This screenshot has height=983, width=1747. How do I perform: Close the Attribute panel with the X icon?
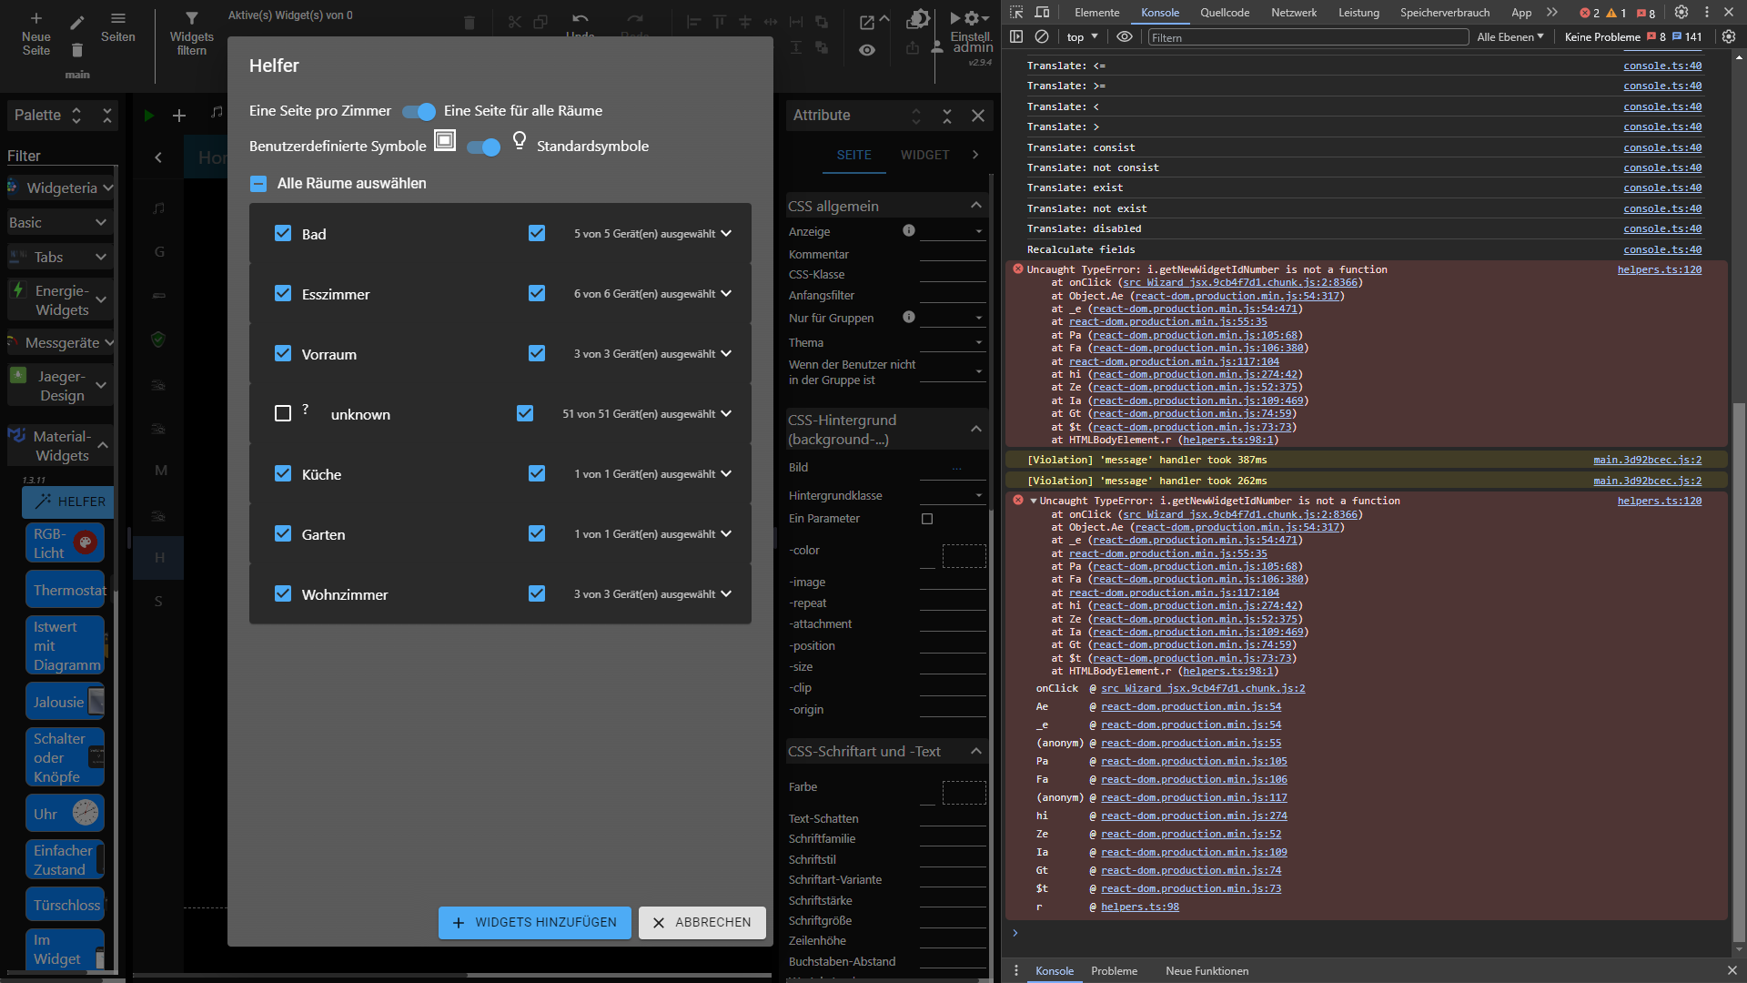click(x=978, y=116)
